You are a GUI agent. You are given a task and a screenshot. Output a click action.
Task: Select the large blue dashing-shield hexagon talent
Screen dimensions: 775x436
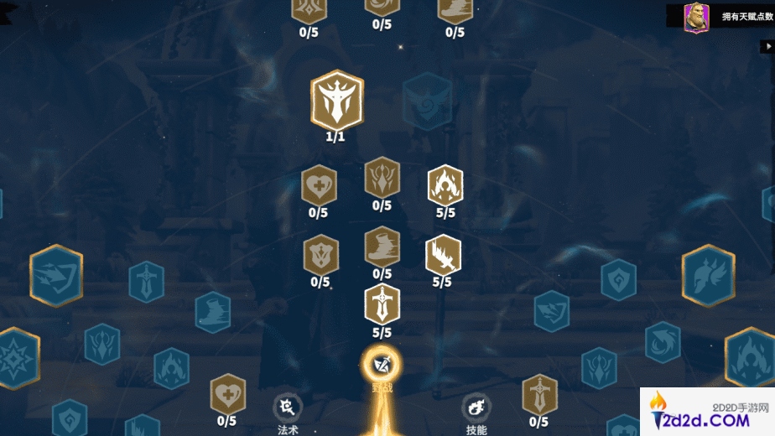click(56, 276)
